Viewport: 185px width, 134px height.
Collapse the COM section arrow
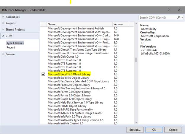pos(3,36)
